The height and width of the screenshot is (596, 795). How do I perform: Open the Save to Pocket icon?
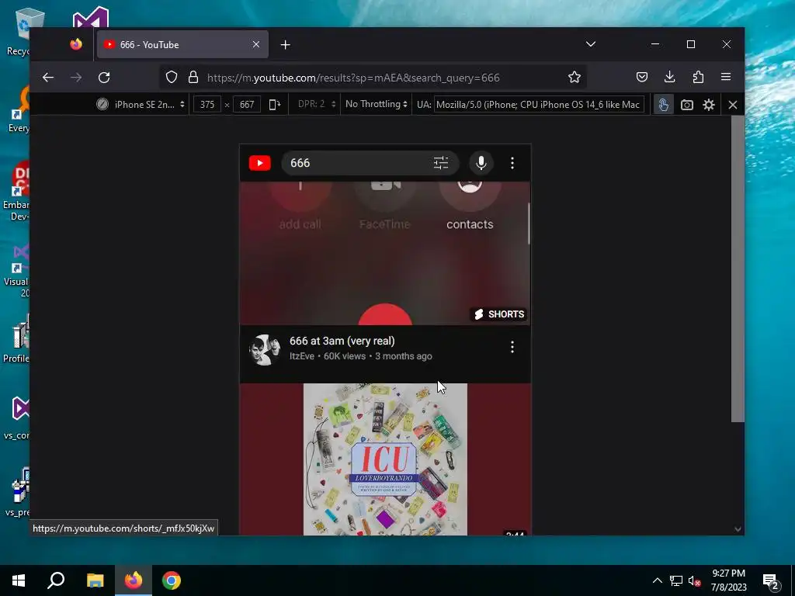coord(642,77)
